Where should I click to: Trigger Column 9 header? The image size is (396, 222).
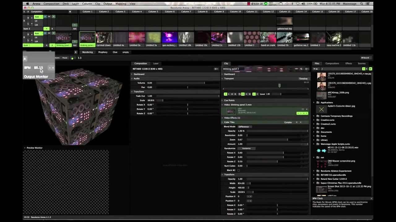click(219, 12)
